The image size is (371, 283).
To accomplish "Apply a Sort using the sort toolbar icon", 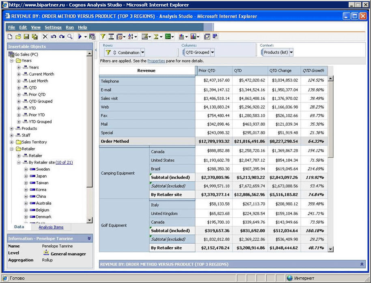I will coord(130,36).
